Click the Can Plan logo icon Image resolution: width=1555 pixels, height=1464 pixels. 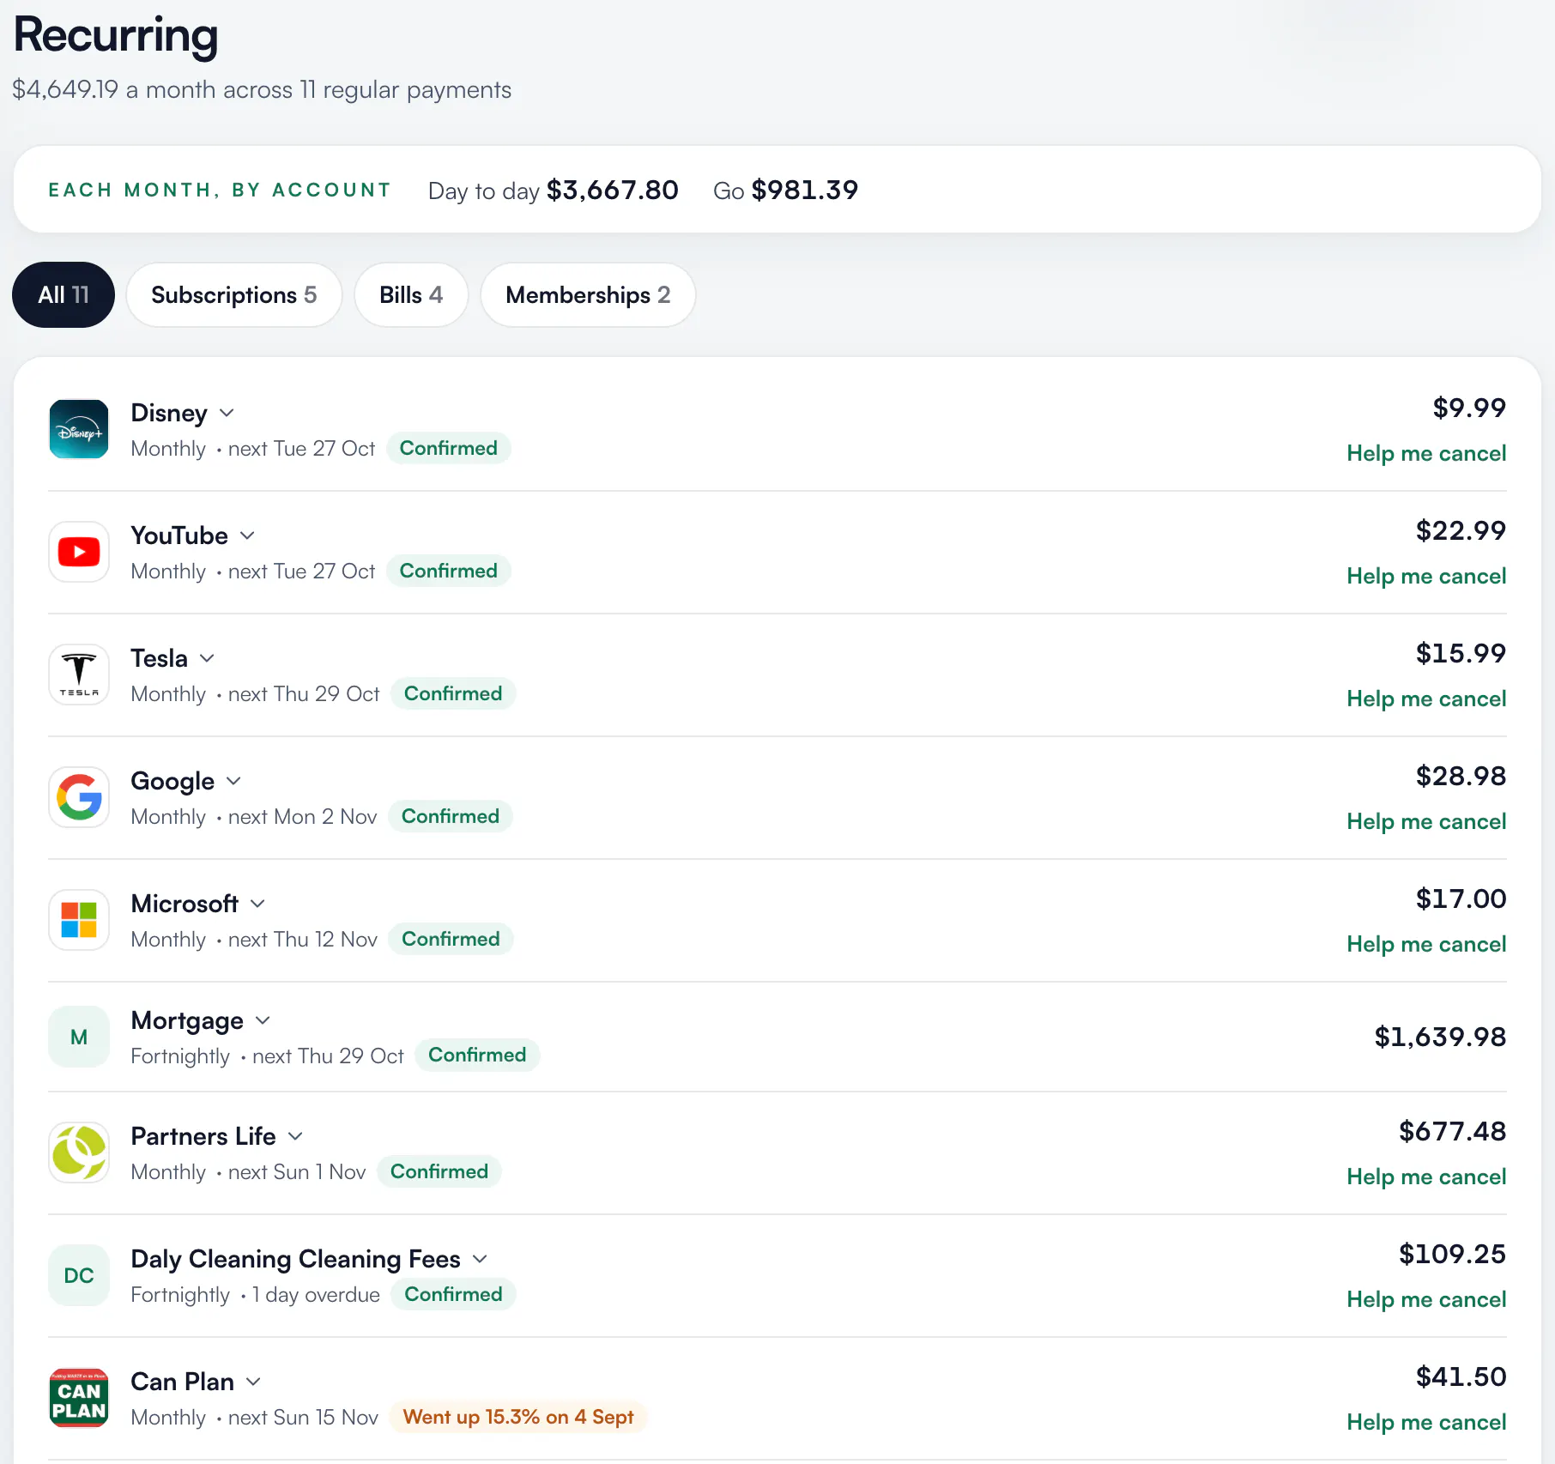[x=79, y=1398]
